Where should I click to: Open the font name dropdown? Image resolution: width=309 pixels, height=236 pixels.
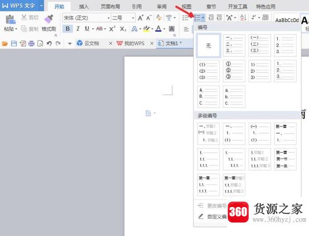[109, 18]
